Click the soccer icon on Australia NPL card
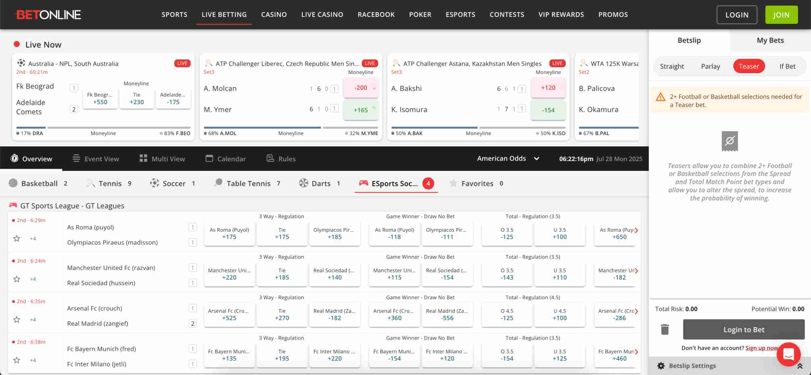 [21, 63]
